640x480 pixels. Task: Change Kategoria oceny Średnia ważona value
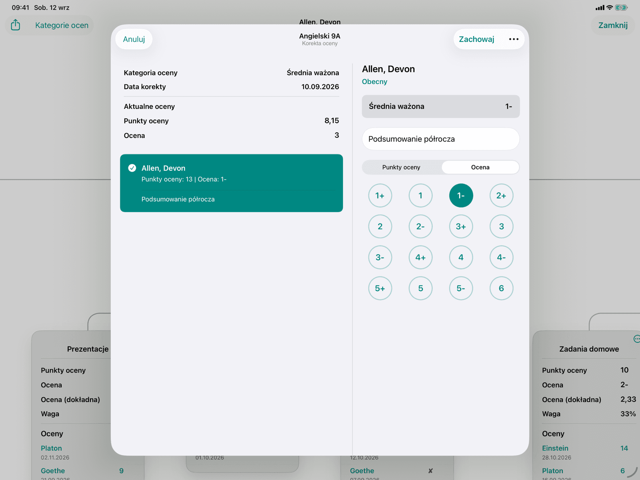coord(313,73)
